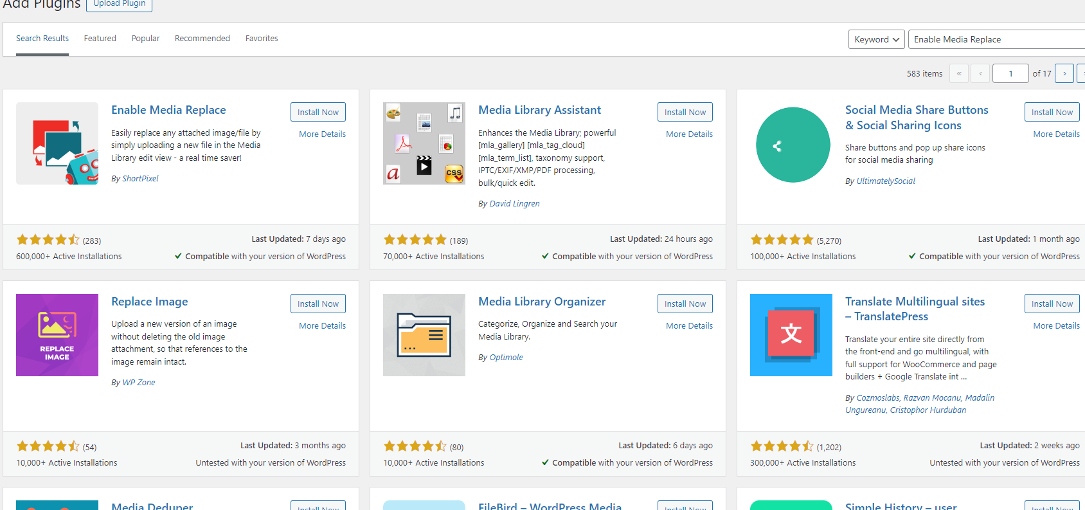Install the Media Library Assistant plugin
Screen dimensions: 1085x510
685,112
